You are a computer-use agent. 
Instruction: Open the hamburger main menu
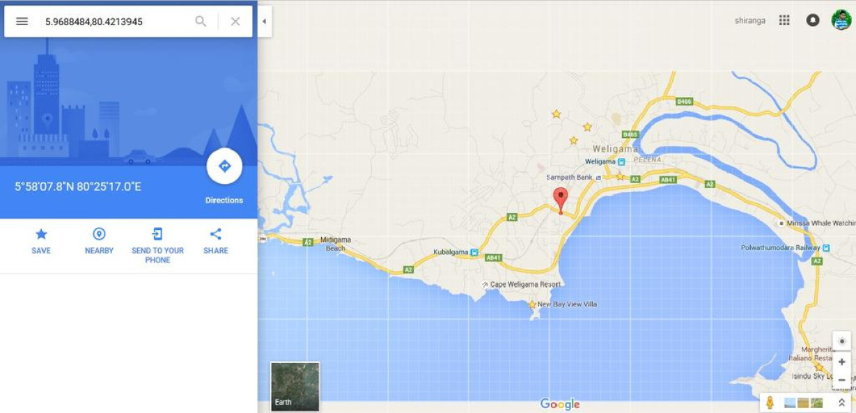click(x=22, y=22)
